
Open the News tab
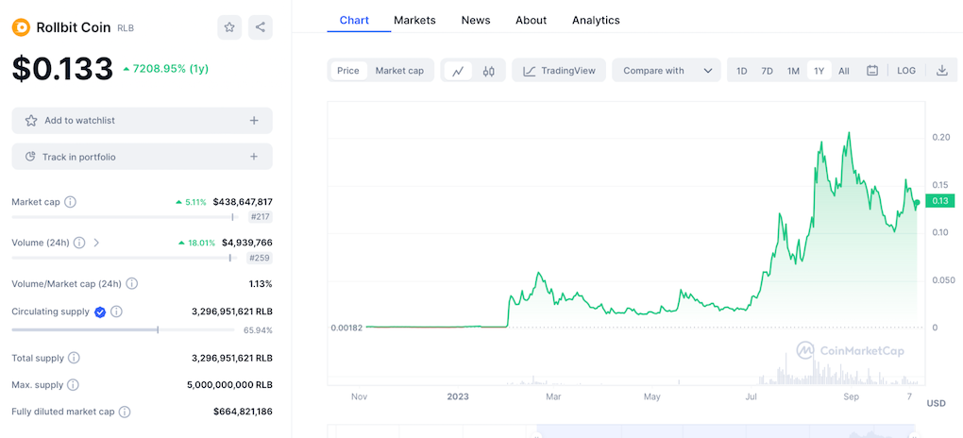tap(476, 20)
